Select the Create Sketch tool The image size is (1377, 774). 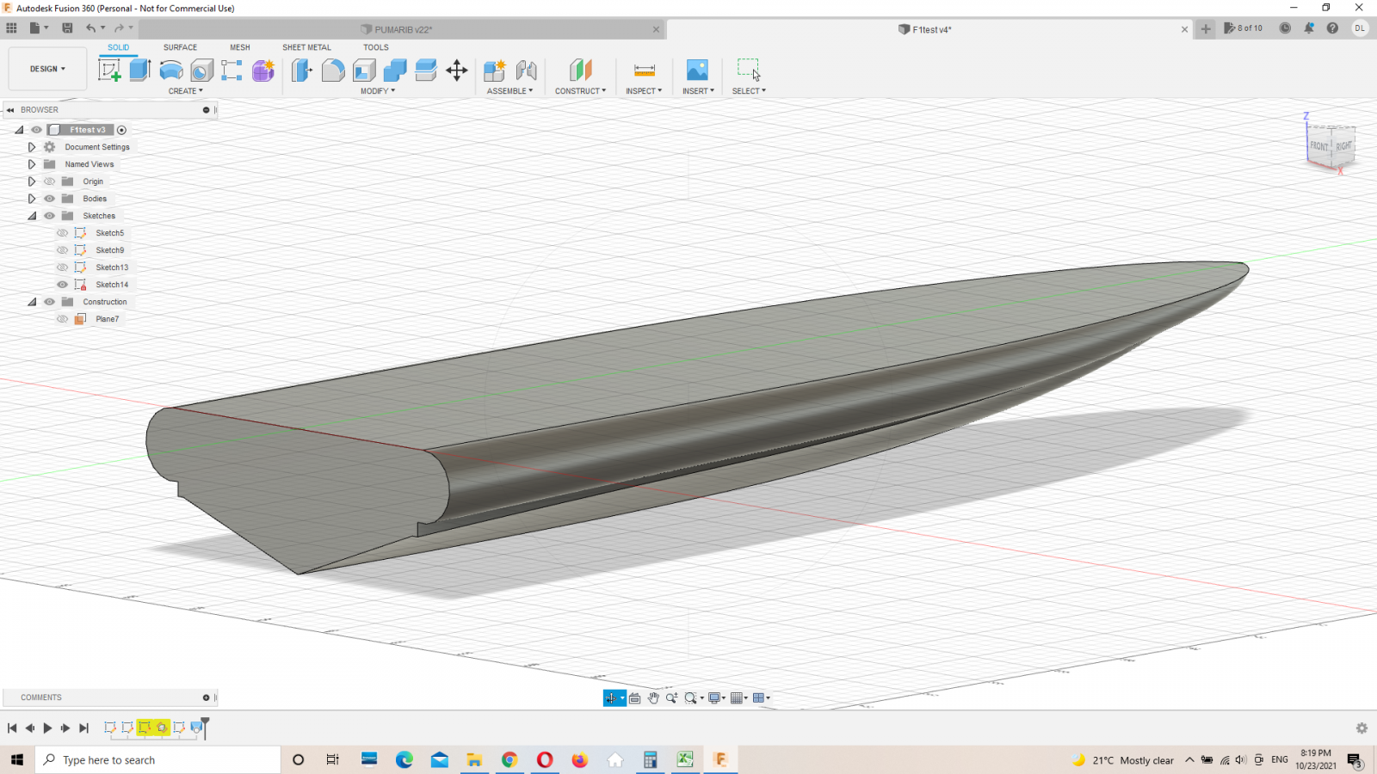[109, 71]
